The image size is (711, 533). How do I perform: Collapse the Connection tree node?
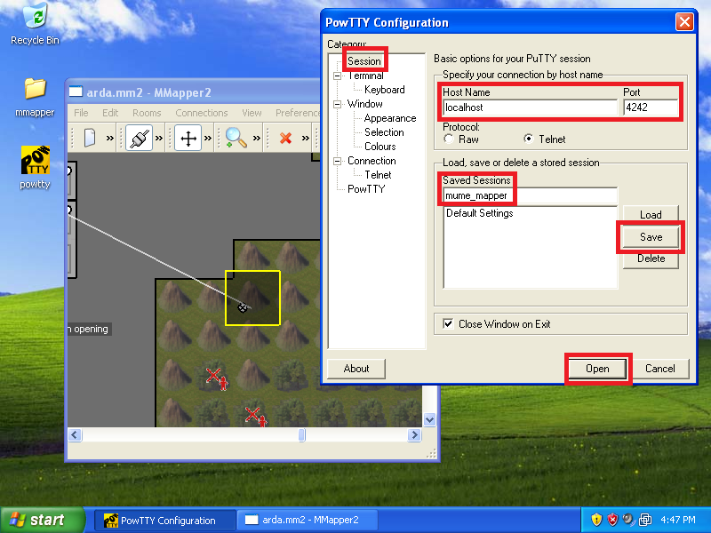point(338,161)
